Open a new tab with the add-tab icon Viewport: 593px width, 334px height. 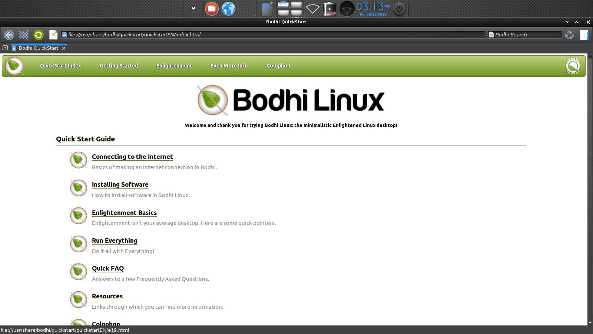tap(5, 48)
